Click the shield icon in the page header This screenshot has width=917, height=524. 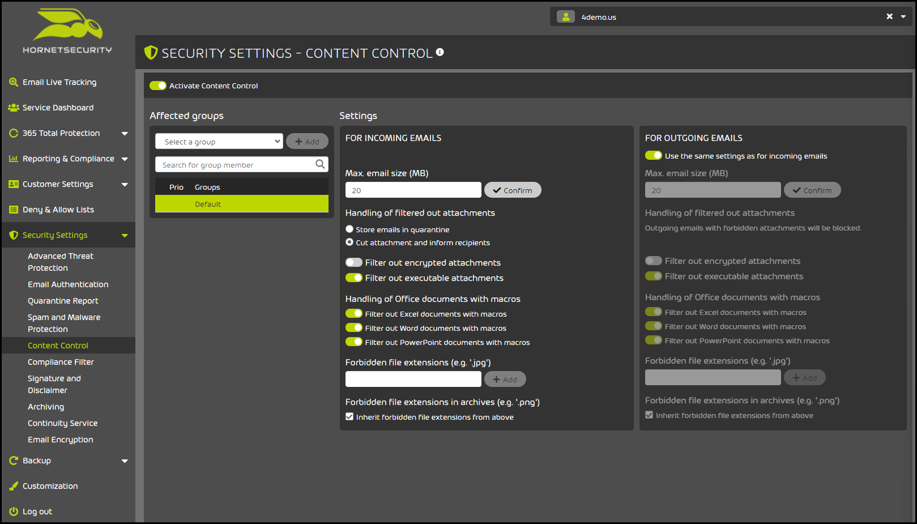click(151, 53)
